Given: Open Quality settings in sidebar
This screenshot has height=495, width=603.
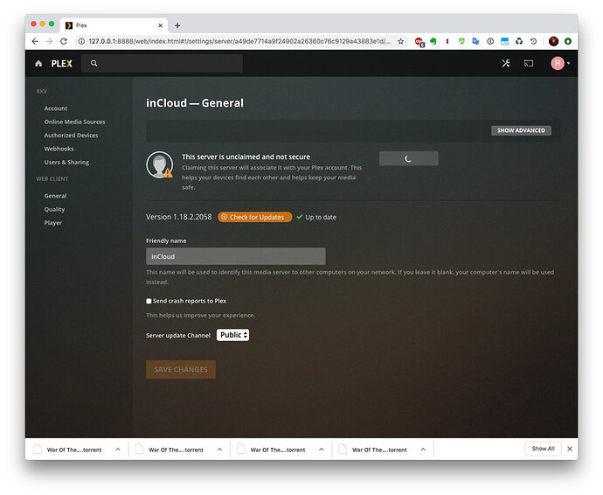Looking at the screenshot, I should click(x=54, y=209).
